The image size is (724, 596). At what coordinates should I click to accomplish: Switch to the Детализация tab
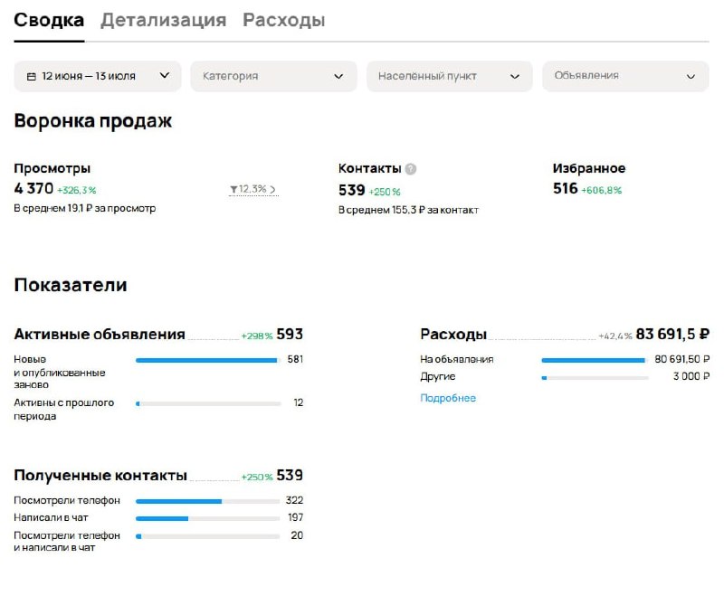tap(164, 20)
